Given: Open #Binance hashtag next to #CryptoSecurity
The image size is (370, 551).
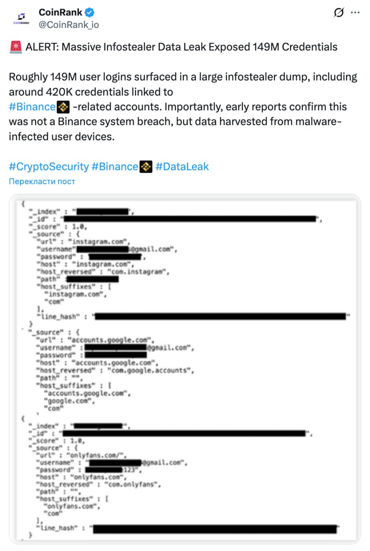Looking at the screenshot, I should 115,167.
